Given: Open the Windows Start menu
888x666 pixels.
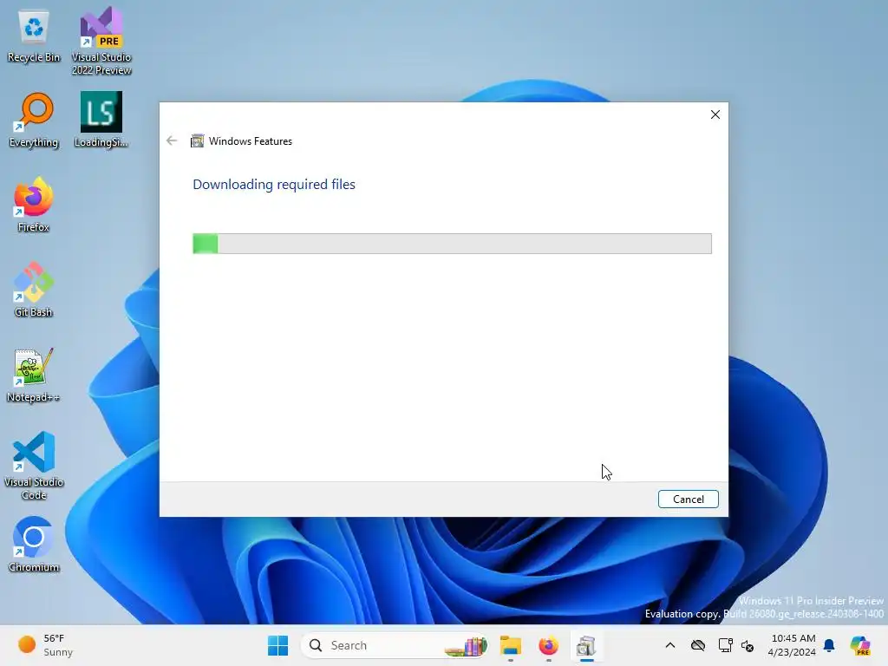Looking at the screenshot, I should pos(277,645).
